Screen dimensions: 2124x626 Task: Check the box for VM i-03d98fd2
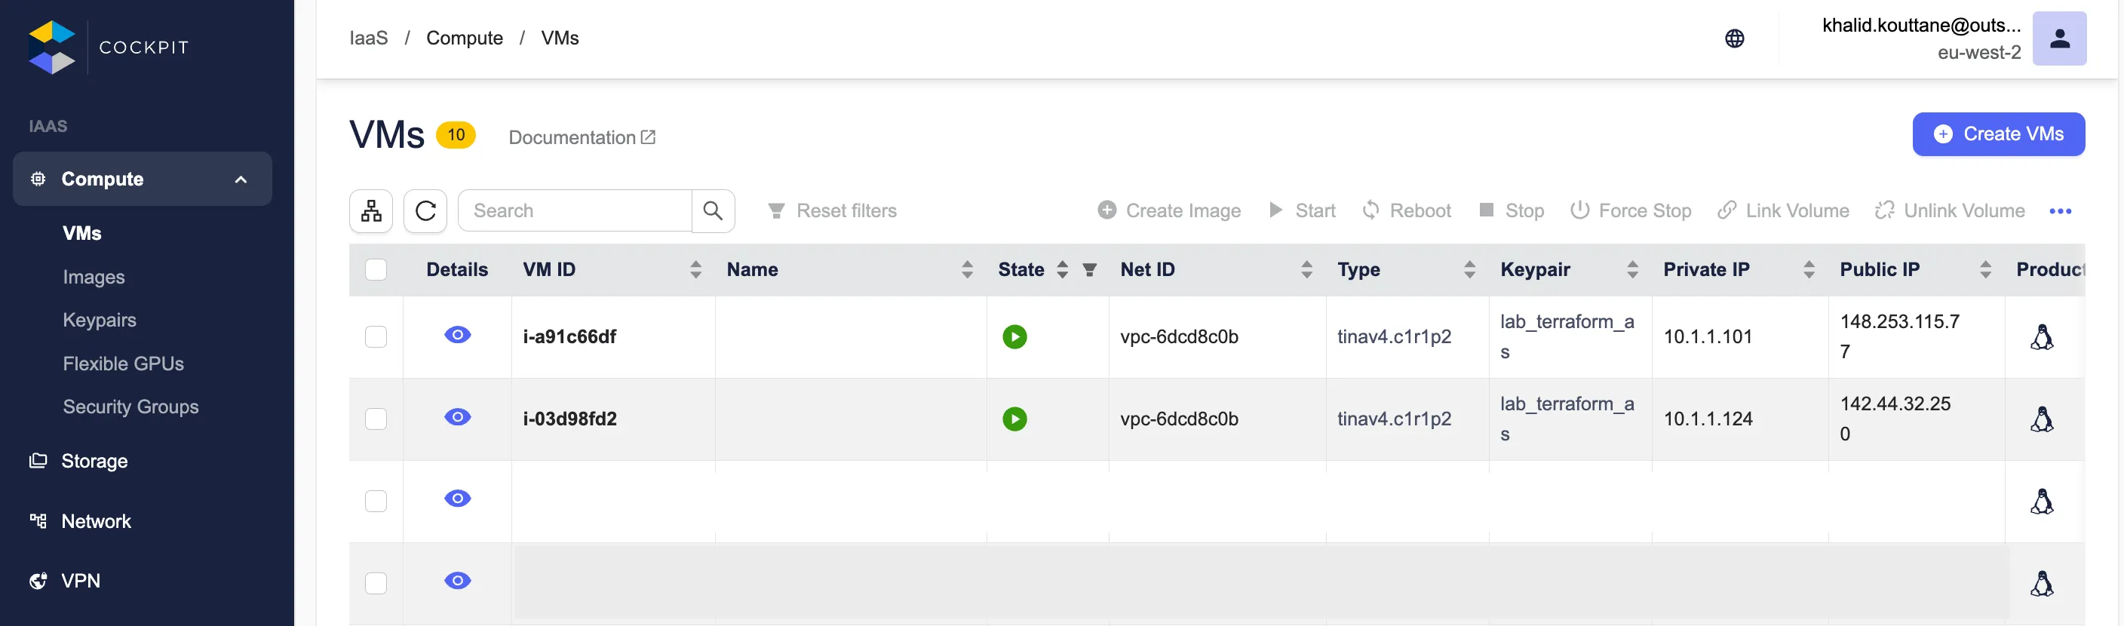376,419
